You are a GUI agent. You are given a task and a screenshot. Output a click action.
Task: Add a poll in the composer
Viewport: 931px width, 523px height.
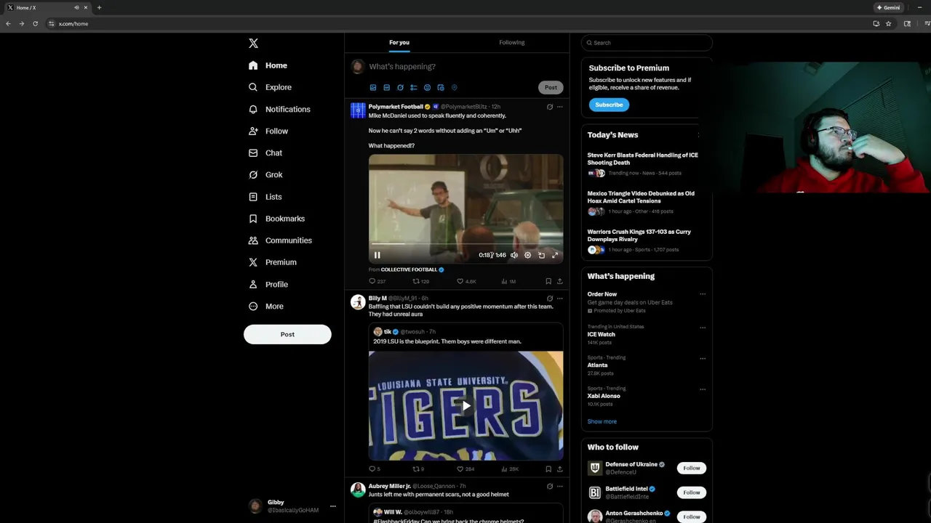(413, 87)
